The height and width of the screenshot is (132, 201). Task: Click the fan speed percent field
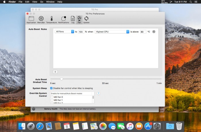point(81,32)
